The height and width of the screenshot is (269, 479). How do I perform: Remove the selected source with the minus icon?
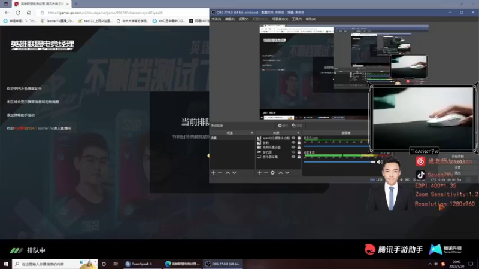(x=266, y=173)
